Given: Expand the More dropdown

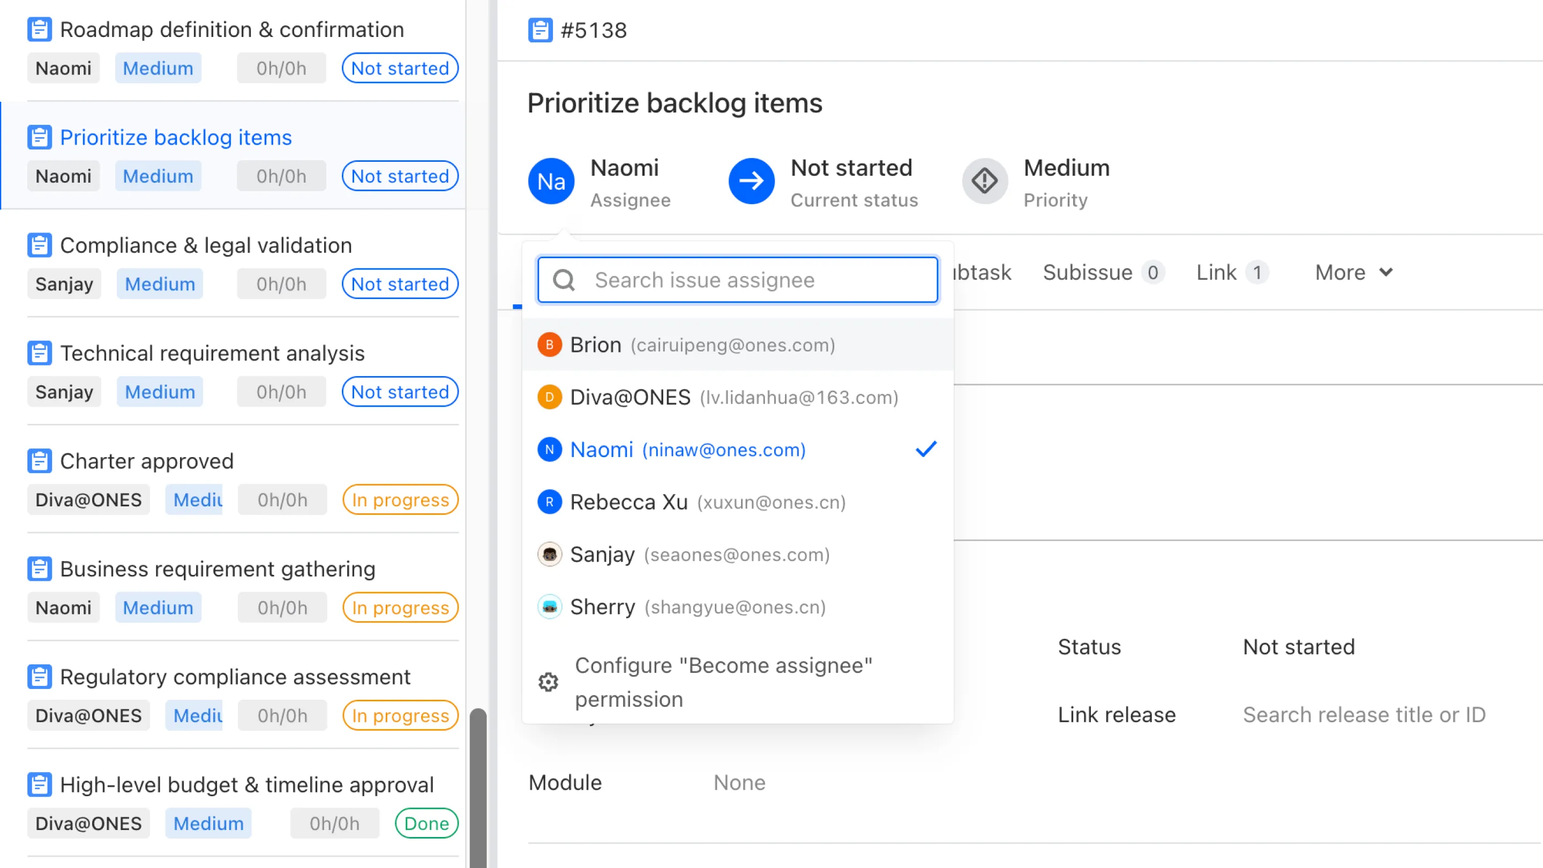Looking at the screenshot, I should [x=1353, y=273].
